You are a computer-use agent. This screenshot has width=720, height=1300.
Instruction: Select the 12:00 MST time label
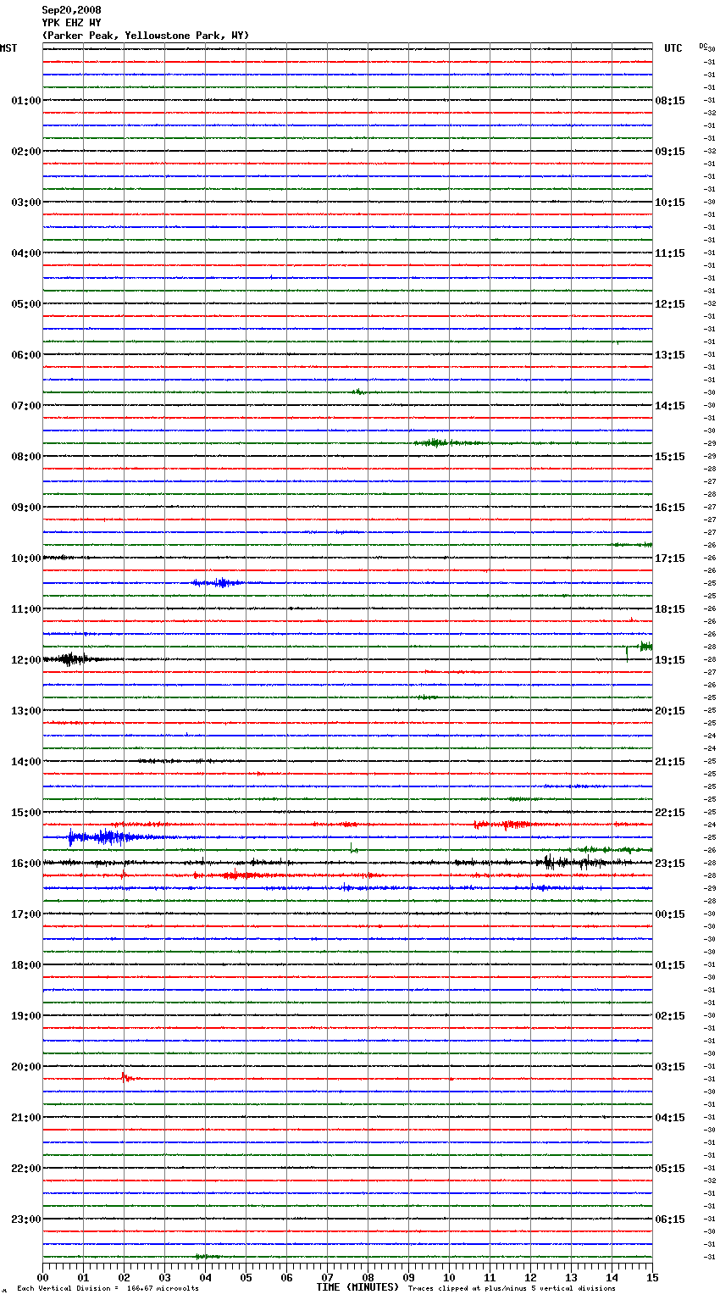coord(25,660)
